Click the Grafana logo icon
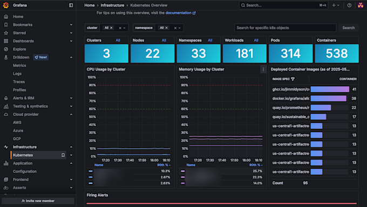The height and width of the screenshot is (207, 367). point(6,5)
